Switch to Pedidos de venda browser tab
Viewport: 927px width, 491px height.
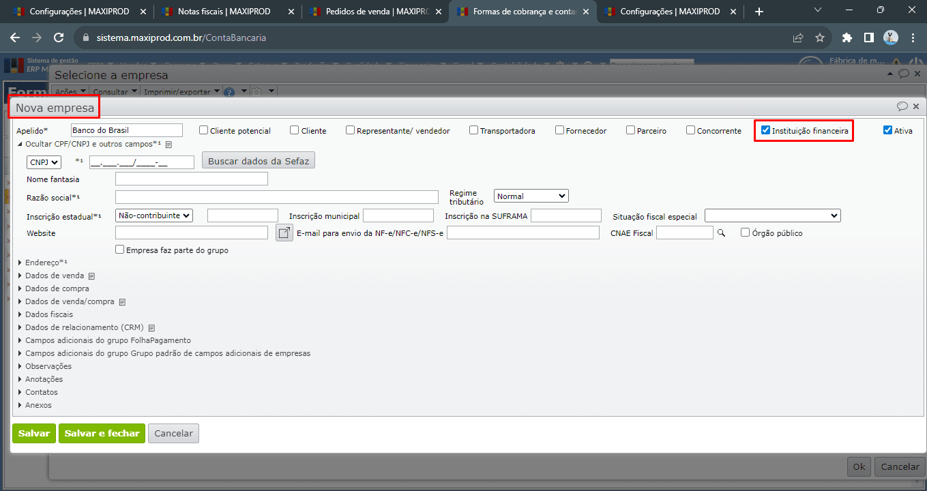click(372, 12)
